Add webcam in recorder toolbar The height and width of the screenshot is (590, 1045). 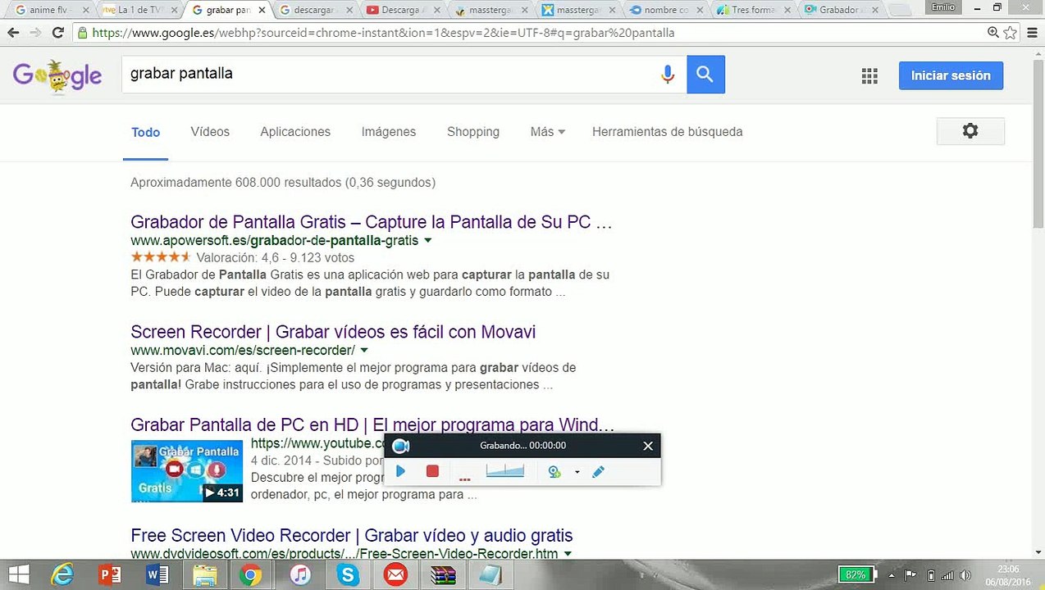click(554, 471)
